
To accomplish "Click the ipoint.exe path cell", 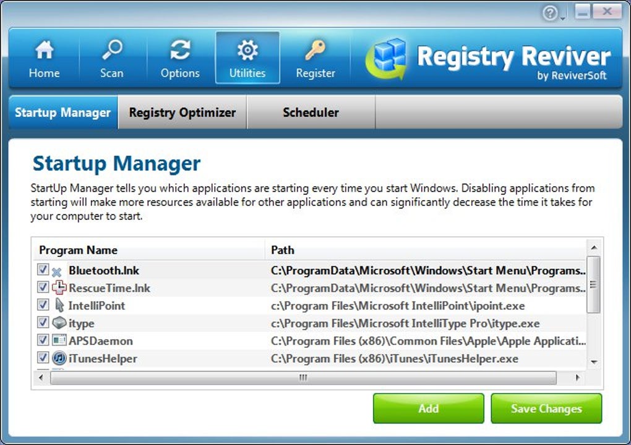I will [x=398, y=306].
